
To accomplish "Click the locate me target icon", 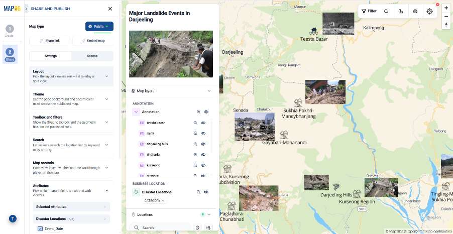I will [429, 11].
